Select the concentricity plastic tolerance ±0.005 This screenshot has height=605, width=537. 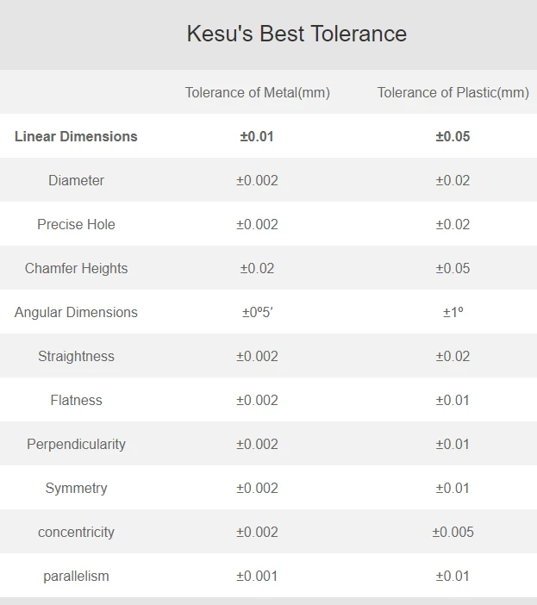click(x=453, y=532)
